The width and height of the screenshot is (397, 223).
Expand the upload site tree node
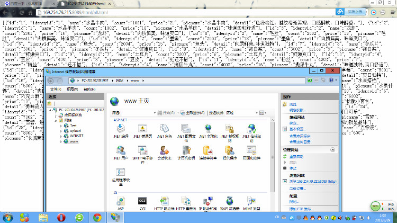[x=61, y=131]
